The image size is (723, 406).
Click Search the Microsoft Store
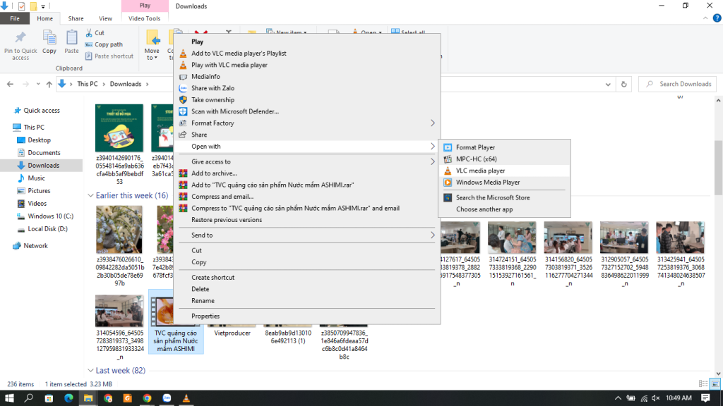click(493, 198)
